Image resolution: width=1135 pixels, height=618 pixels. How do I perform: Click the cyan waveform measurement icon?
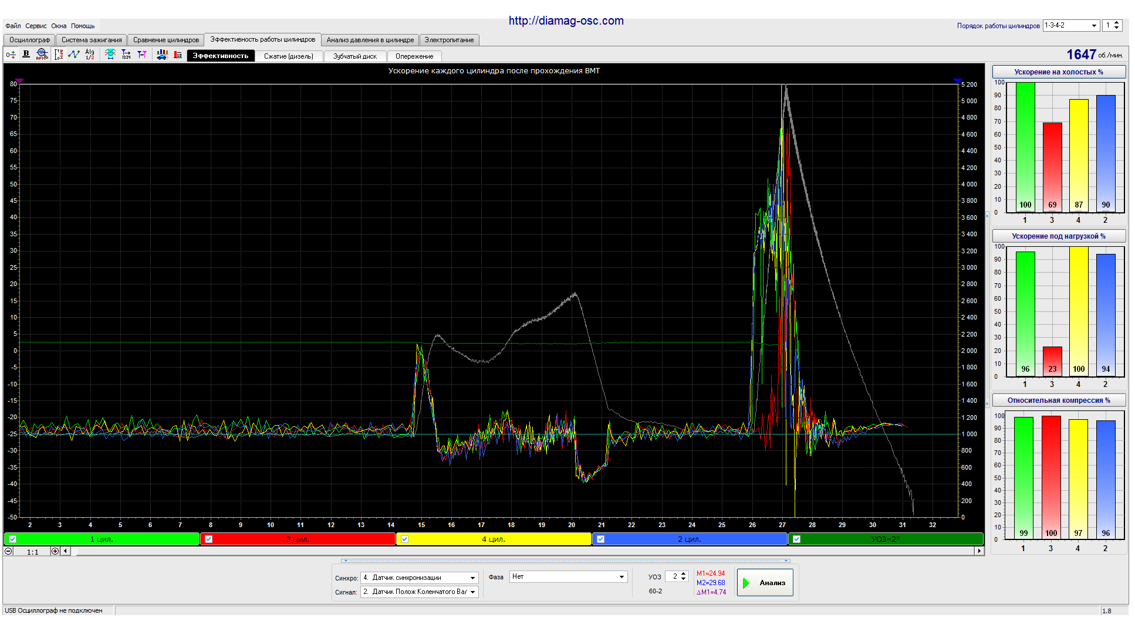point(110,55)
